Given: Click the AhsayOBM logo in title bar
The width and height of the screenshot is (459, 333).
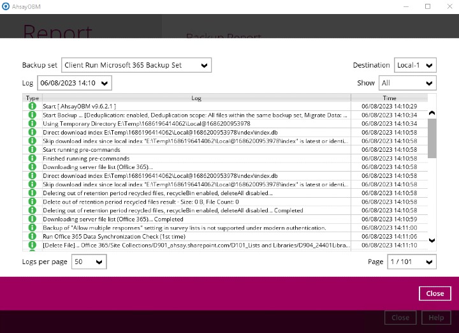Looking at the screenshot, I should pos(6,6).
